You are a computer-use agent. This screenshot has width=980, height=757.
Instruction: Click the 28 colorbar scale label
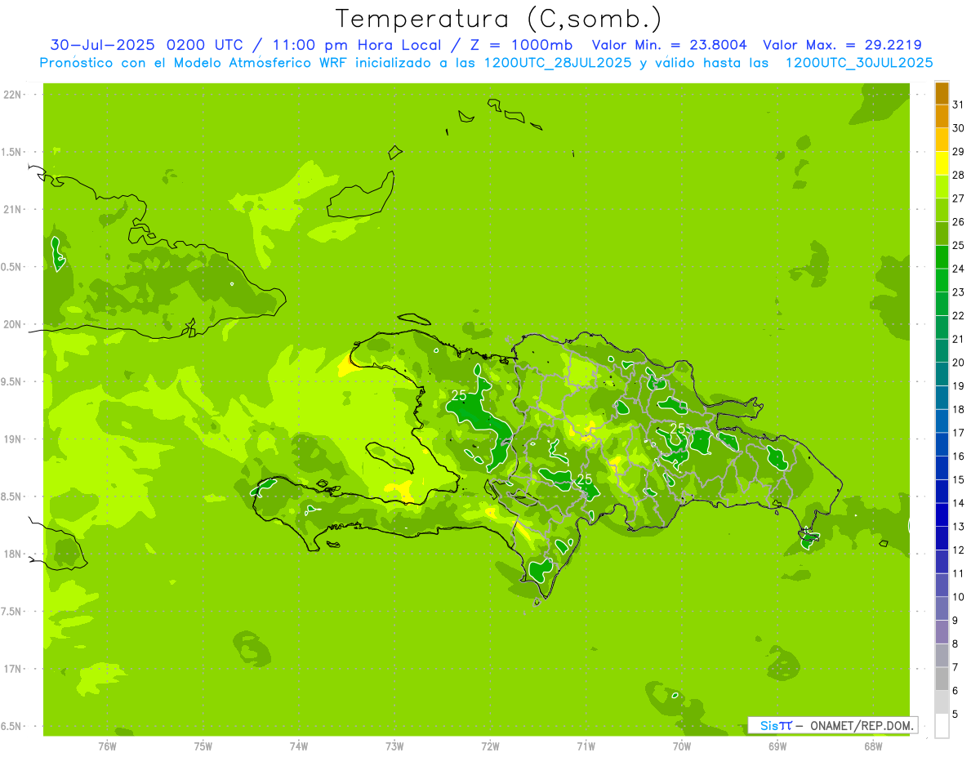pyautogui.click(x=959, y=175)
